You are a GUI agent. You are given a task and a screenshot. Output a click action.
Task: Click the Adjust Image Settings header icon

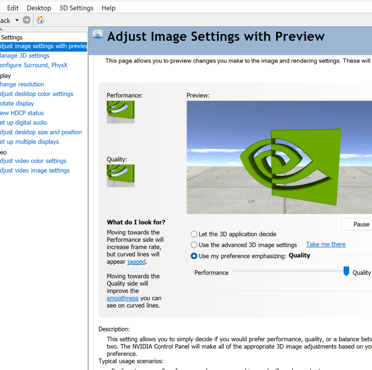[98, 34]
